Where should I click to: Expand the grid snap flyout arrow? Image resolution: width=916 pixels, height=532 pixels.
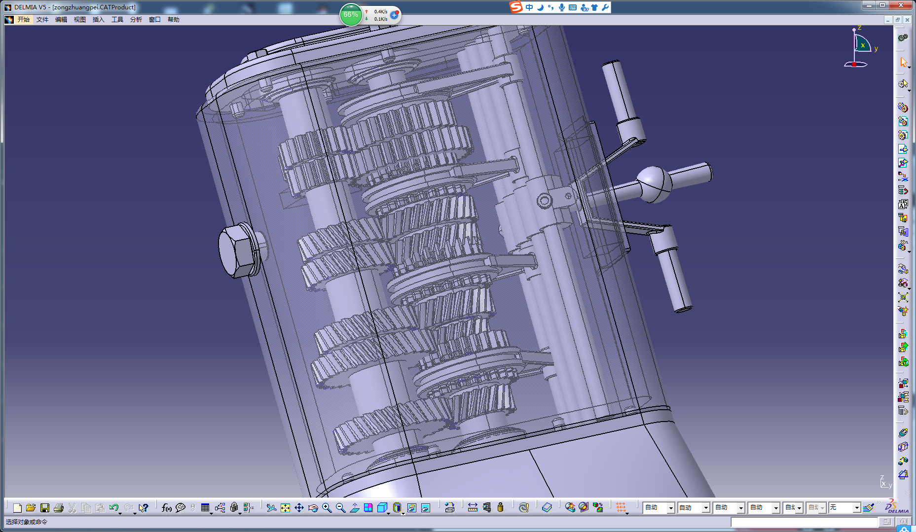pos(627,513)
